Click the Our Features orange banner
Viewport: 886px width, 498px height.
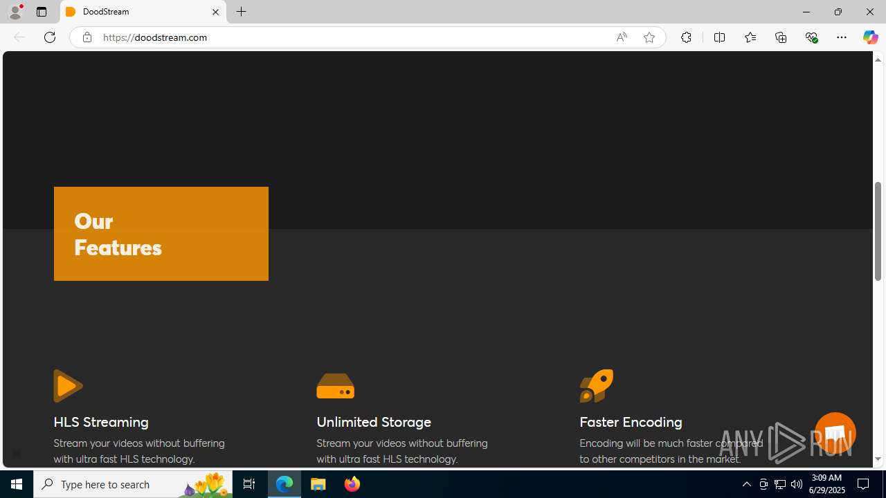(161, 234)
